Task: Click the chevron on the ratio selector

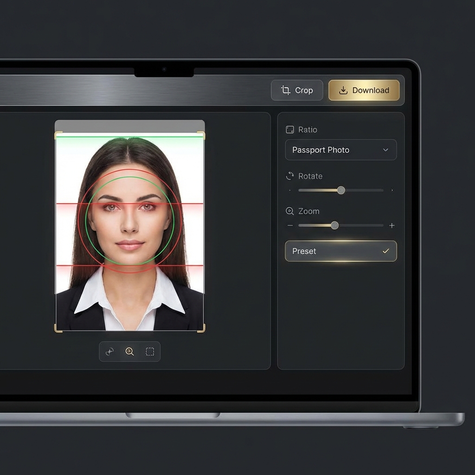Action: [x=385, y=150]
